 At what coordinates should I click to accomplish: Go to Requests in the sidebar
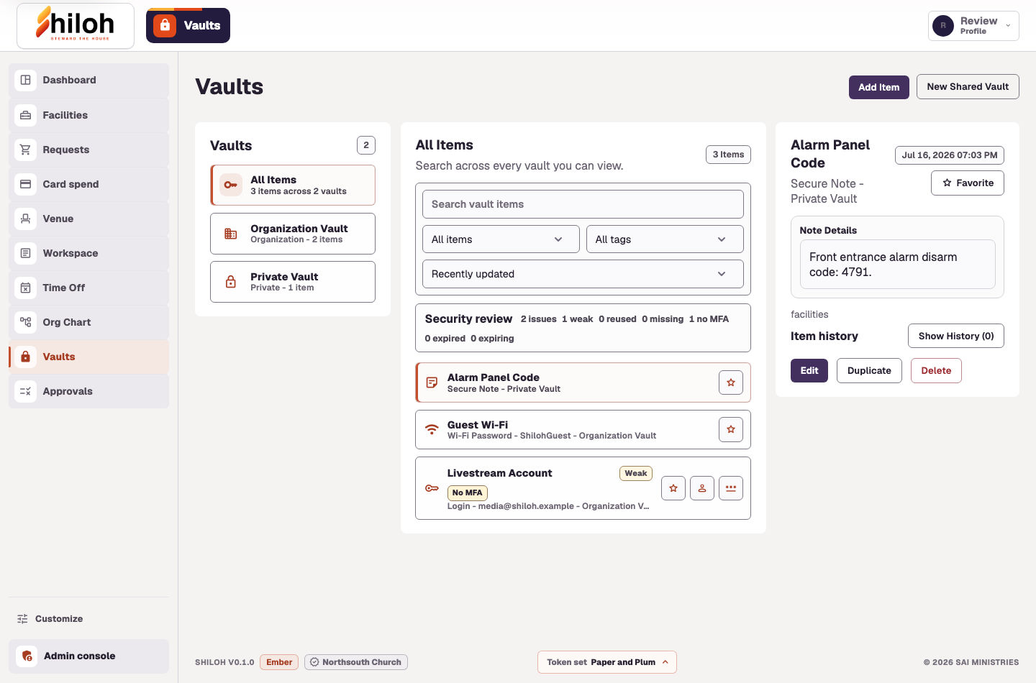tap(89, 150)
